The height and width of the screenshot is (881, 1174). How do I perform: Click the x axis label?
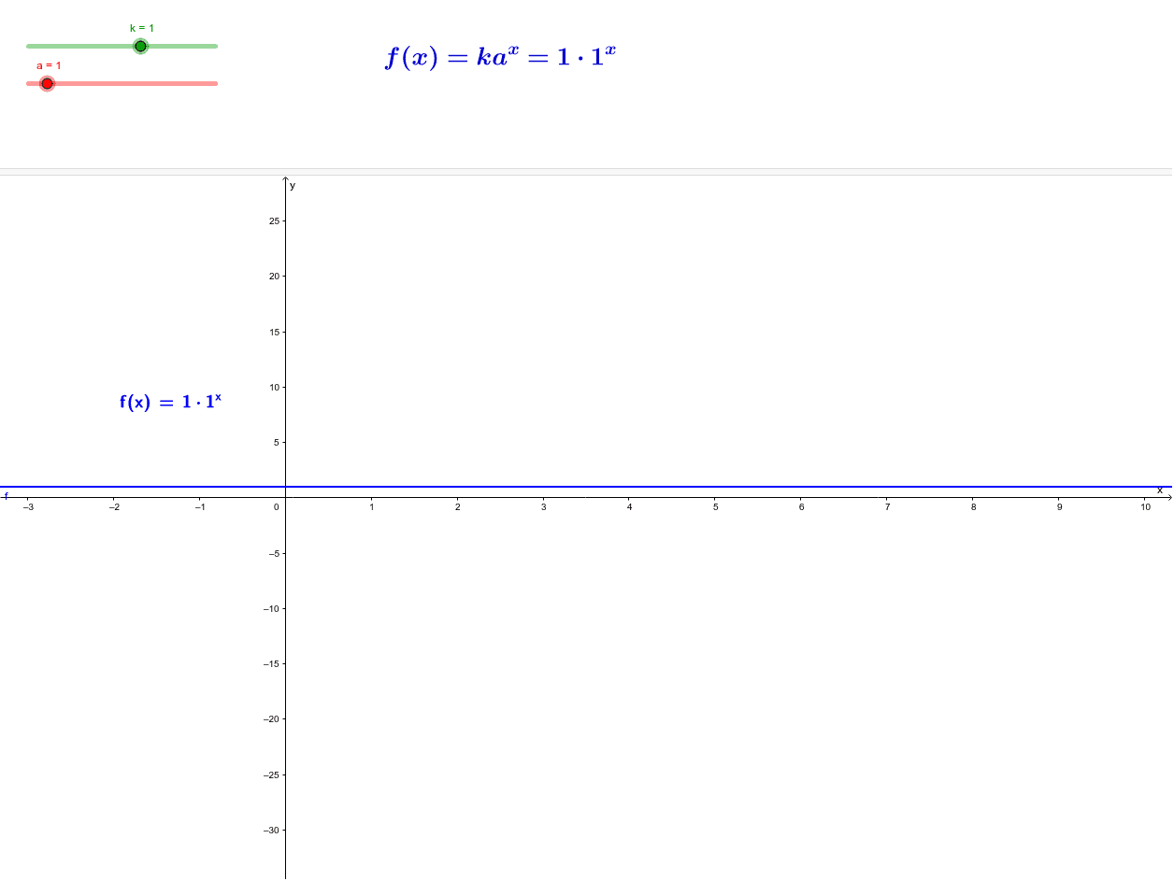tap(1160, 490)
